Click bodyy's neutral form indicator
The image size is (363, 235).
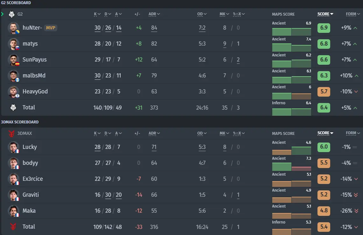(355, 163)
